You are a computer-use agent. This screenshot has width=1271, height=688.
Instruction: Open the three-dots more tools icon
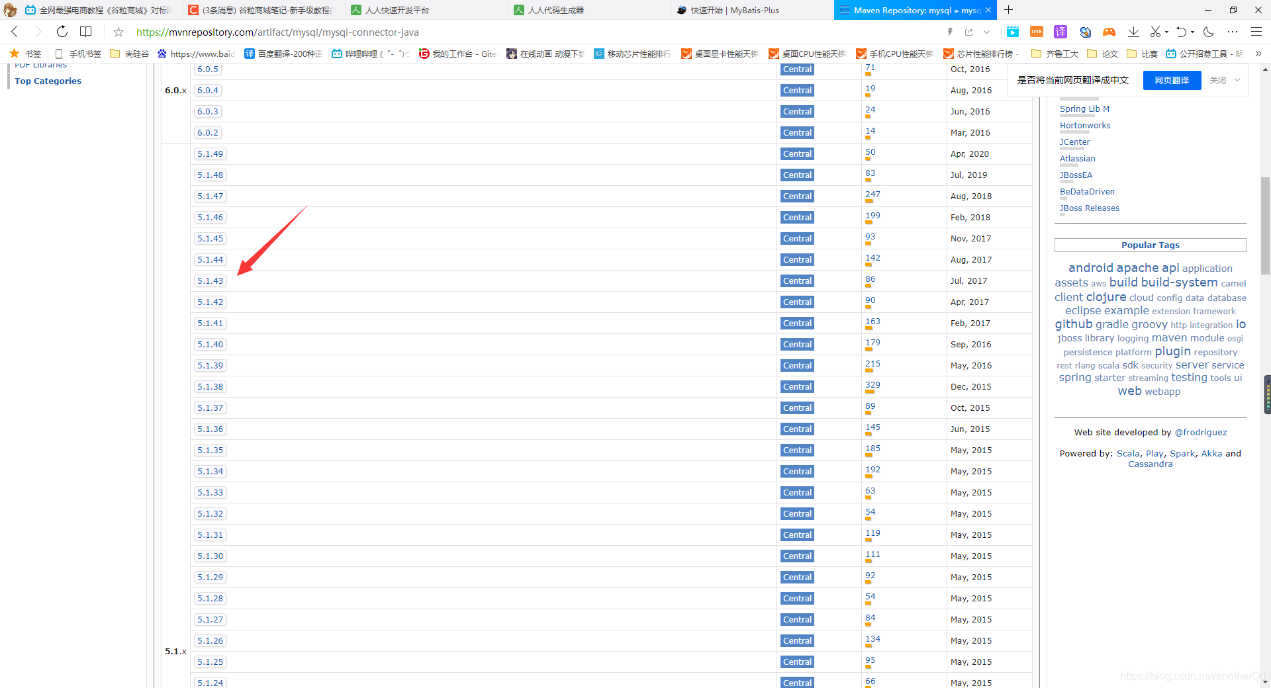tap(1232, 32)
